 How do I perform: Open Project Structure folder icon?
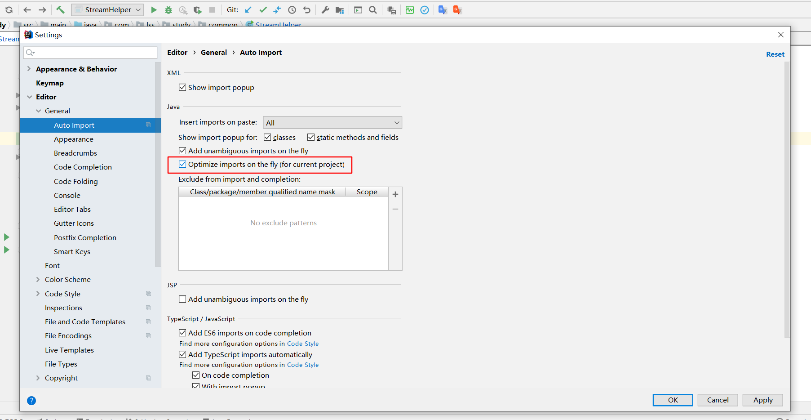(340, 10)
